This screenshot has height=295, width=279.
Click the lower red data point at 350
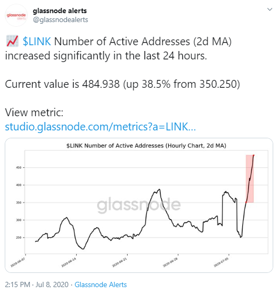click(x=246, y=202)
